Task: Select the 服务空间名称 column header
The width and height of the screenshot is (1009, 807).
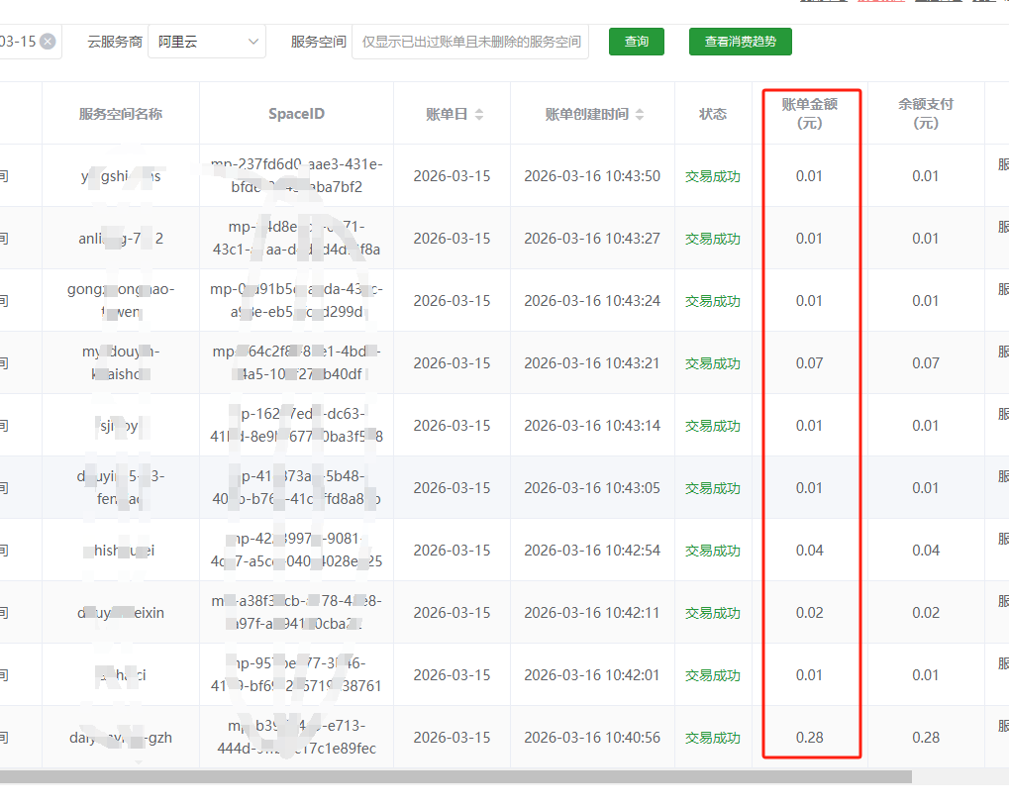Action: click(x=120, y=114)
